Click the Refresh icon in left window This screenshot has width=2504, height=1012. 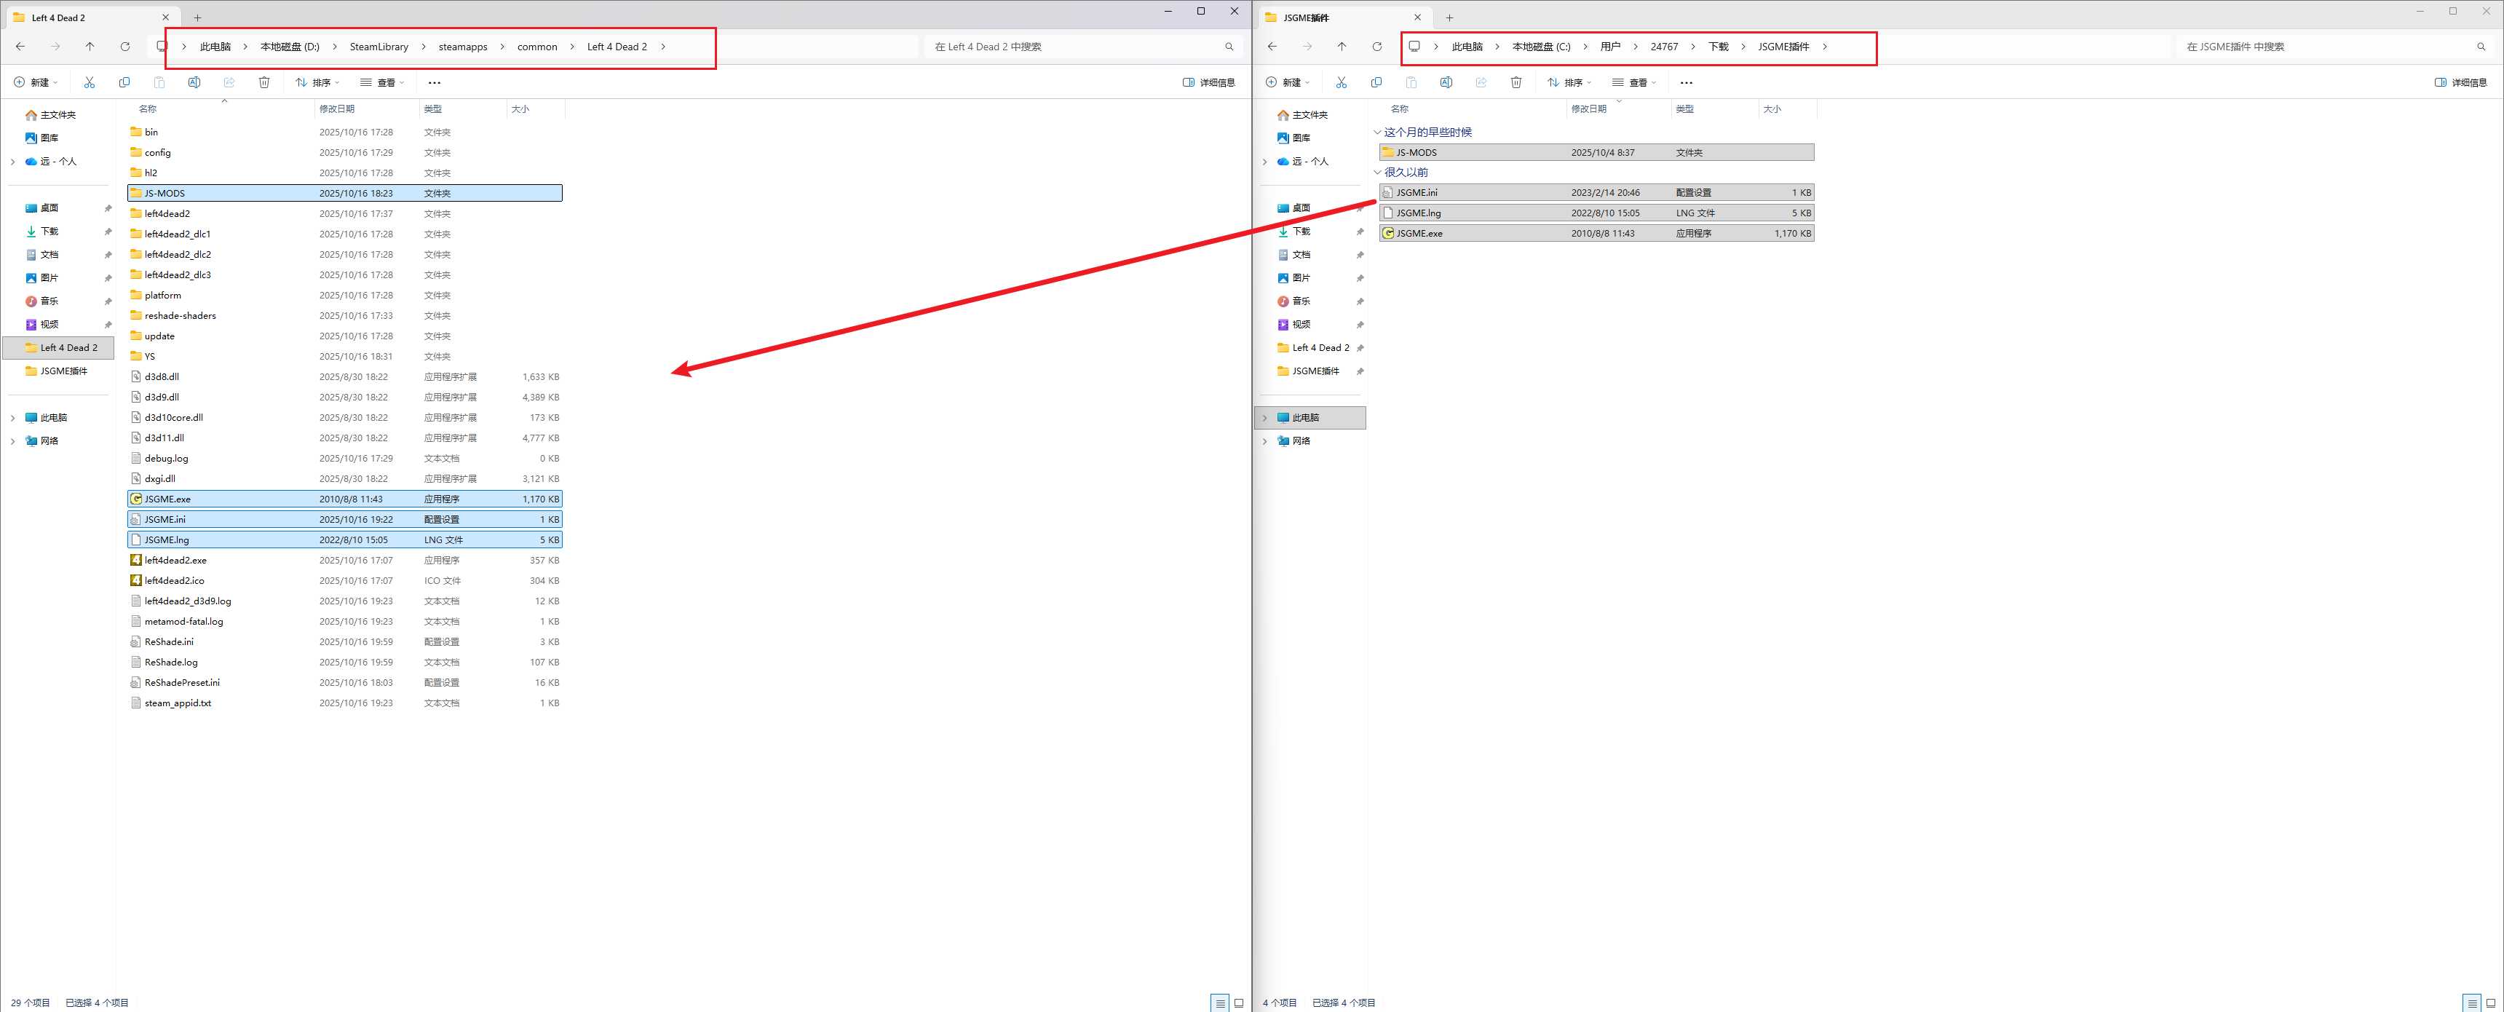click(x=124, y=47)
